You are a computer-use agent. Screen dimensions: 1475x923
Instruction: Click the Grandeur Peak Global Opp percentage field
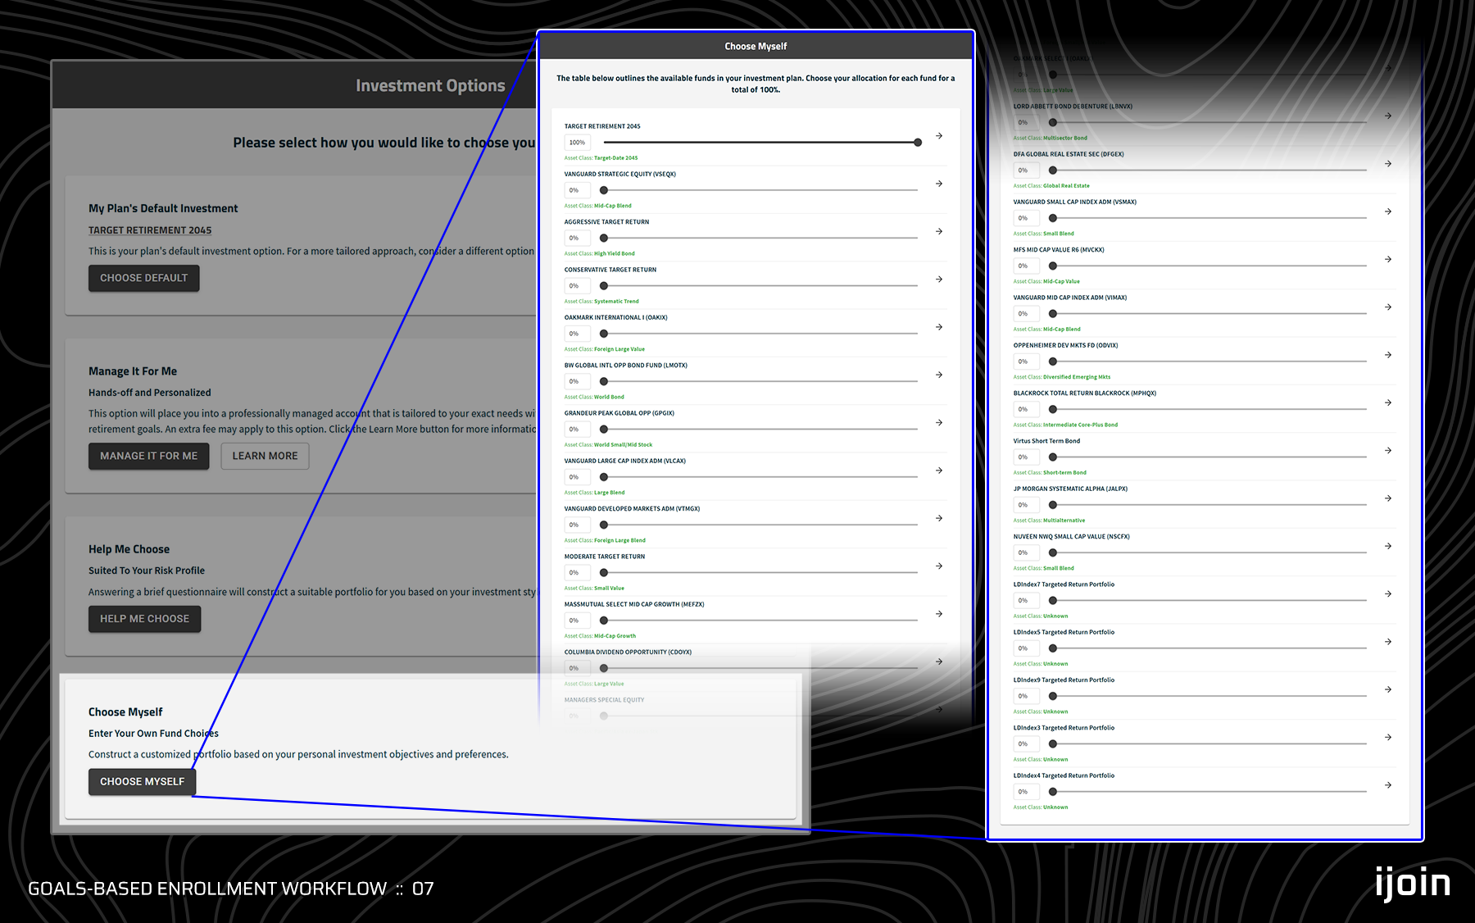[578, 430]
